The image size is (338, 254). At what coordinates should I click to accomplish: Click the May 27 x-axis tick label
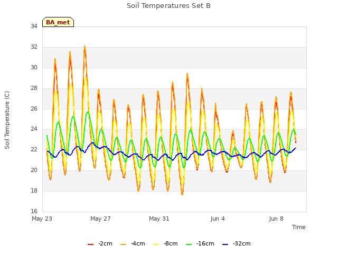tap(100, 219)
